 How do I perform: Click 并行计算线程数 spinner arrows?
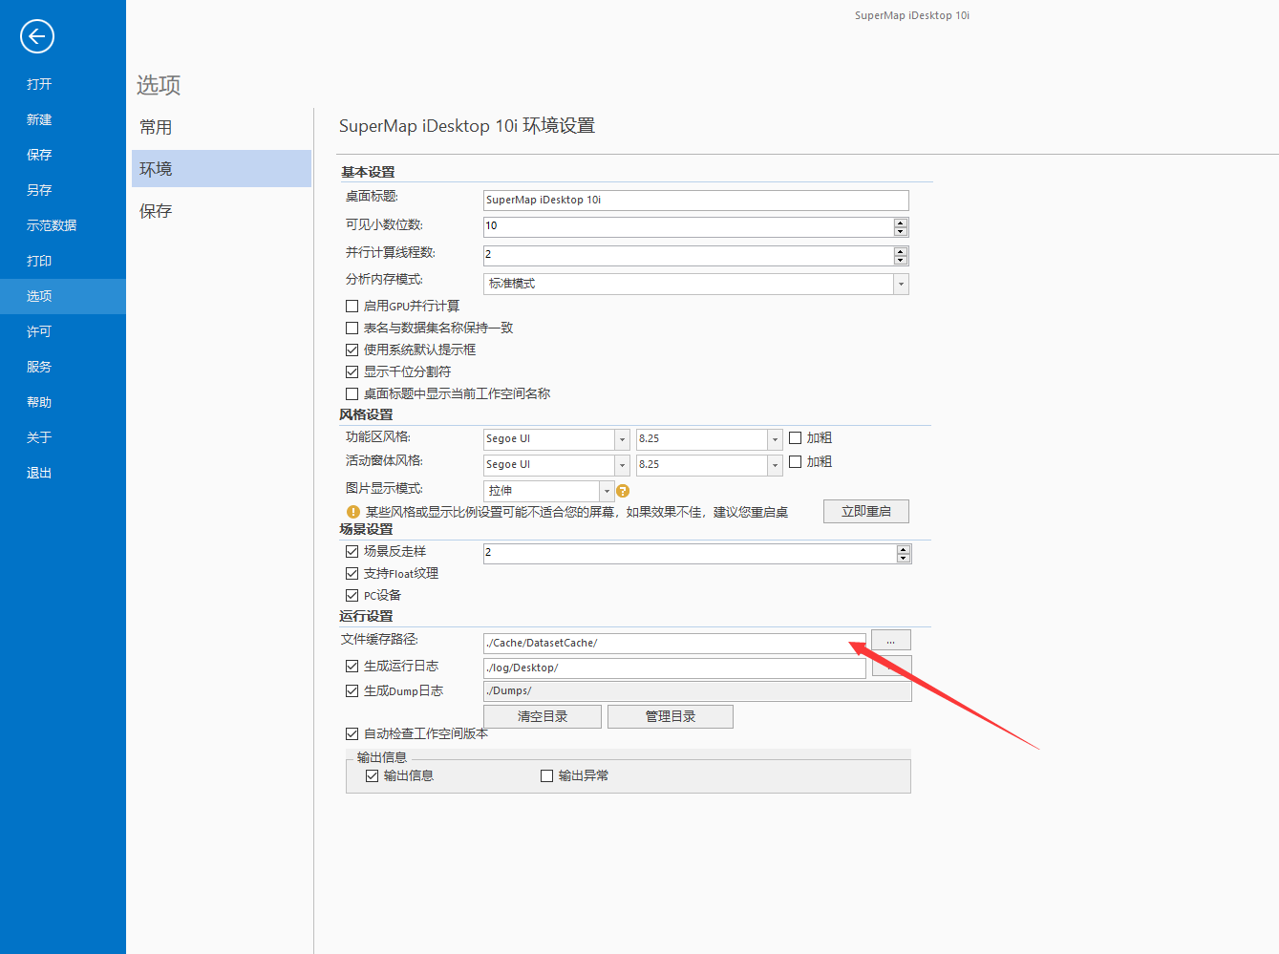pos(901,256)
